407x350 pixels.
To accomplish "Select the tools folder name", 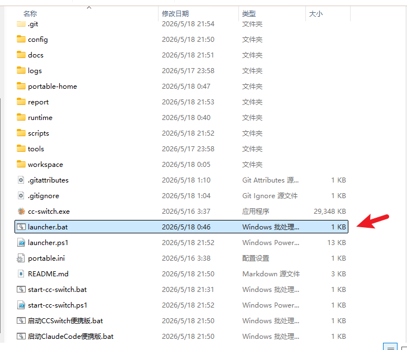I will (36, 148).
